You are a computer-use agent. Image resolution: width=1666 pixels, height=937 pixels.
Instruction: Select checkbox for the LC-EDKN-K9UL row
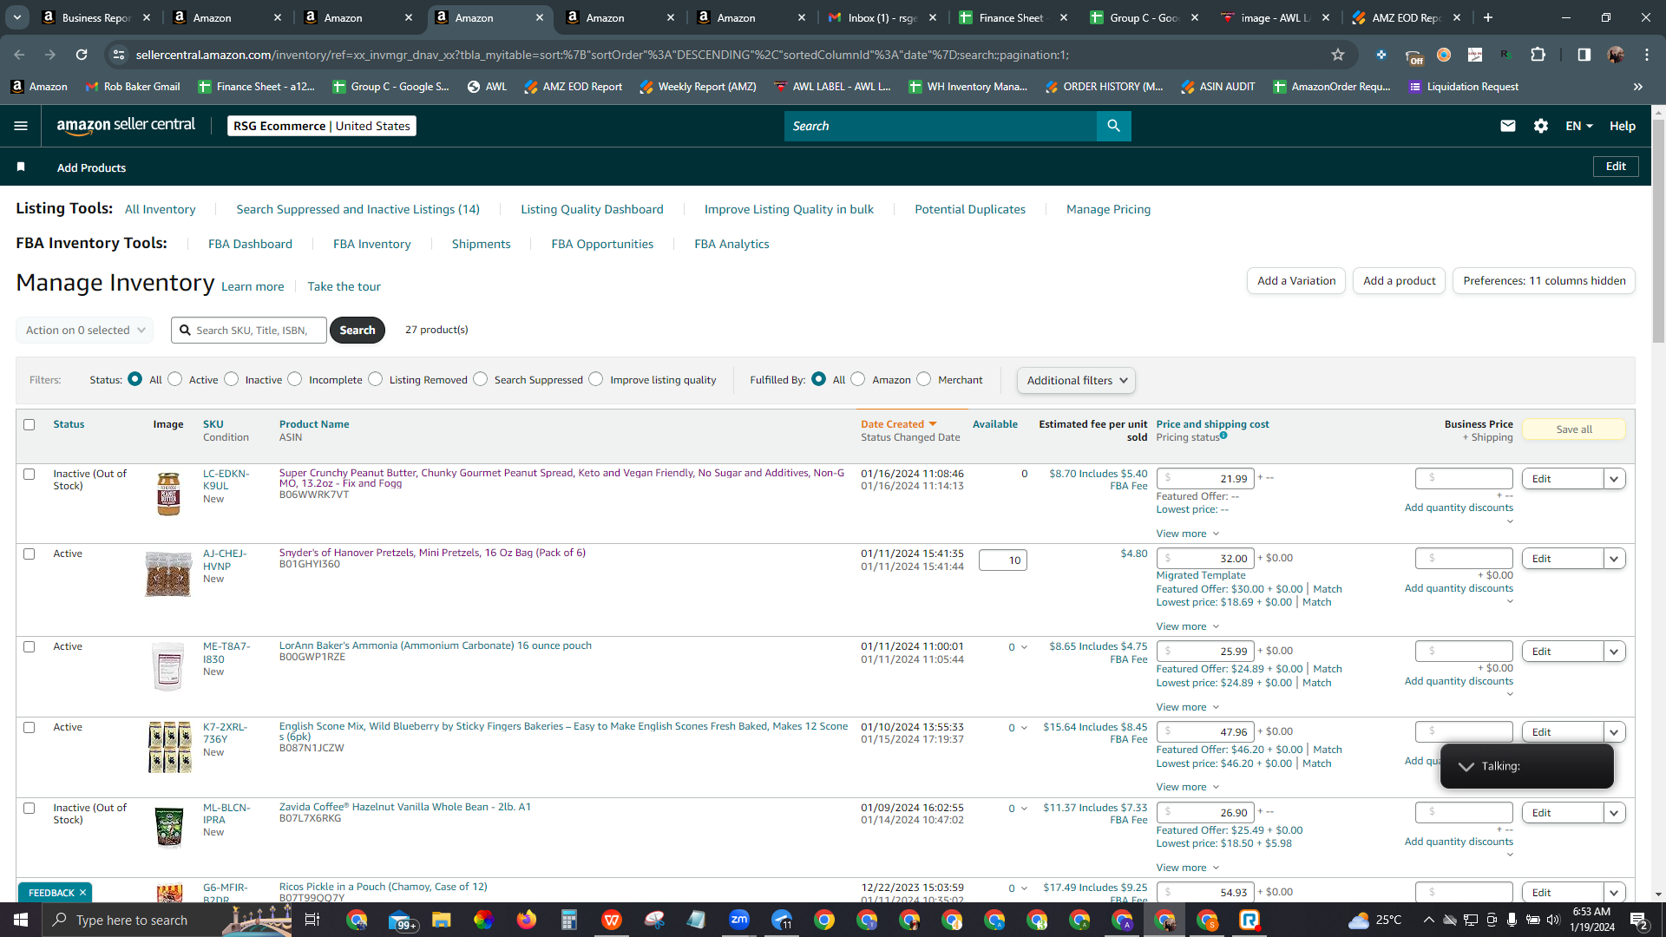(30, 475)
